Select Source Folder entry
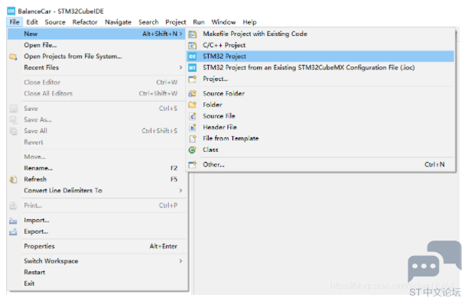This screenshot has width=468, height=304. 320,94
